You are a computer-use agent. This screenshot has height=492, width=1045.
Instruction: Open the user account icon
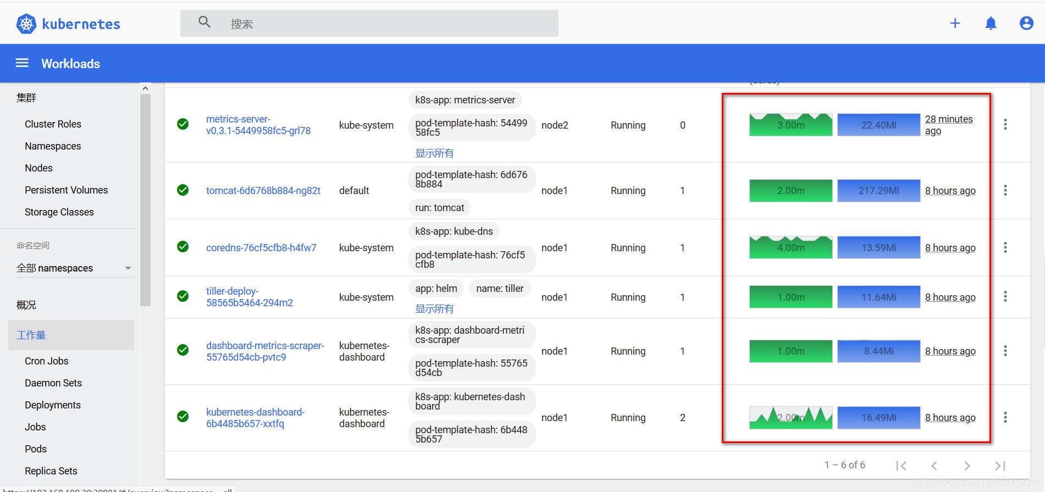point(1026,23)
